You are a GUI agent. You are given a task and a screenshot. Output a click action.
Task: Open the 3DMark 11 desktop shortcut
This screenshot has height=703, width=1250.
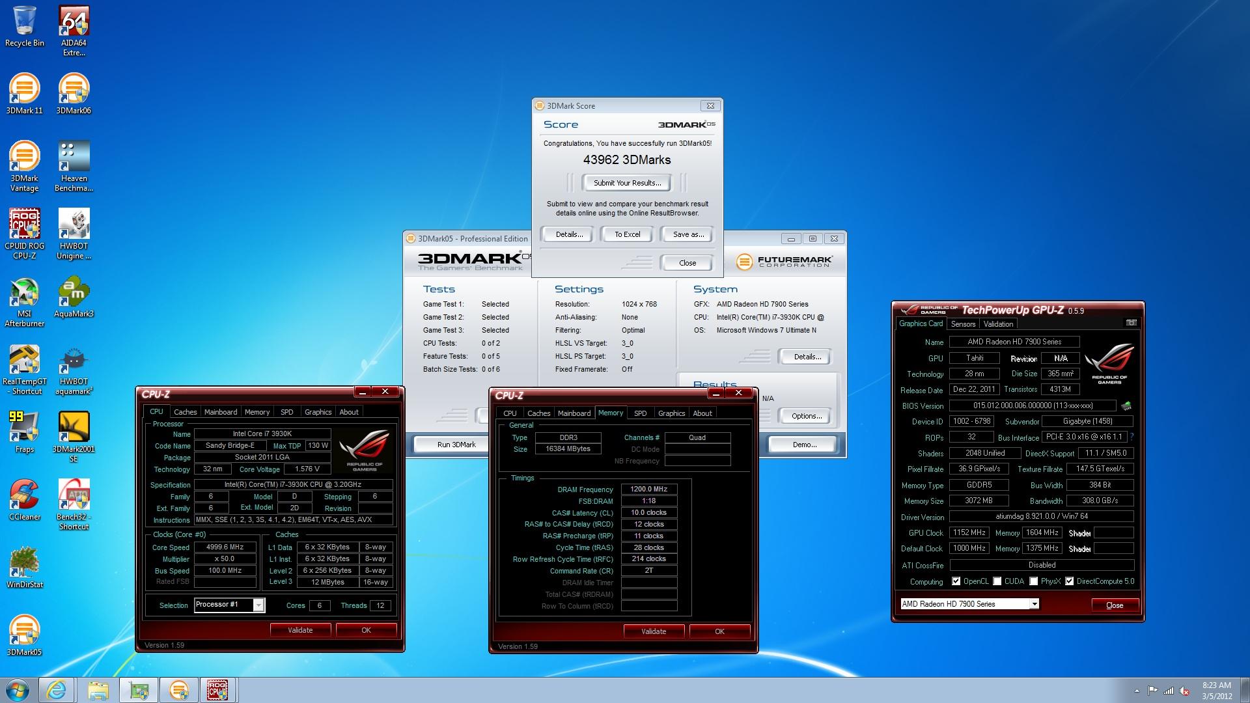[x=25, y=94]
